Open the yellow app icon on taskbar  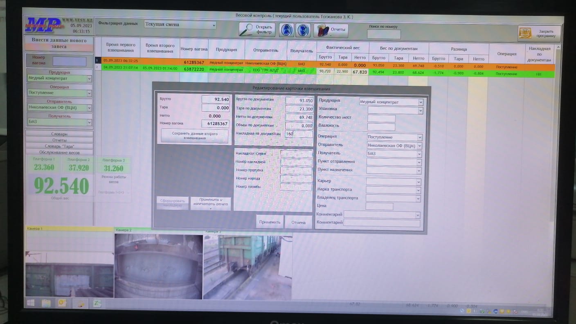62,303
